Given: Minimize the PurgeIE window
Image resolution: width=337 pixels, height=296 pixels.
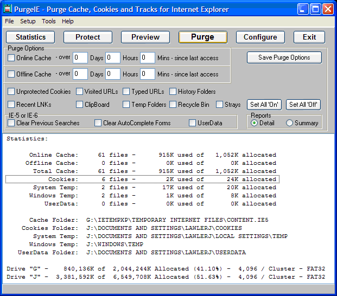Looking at the screenshot, I should 303,9.
